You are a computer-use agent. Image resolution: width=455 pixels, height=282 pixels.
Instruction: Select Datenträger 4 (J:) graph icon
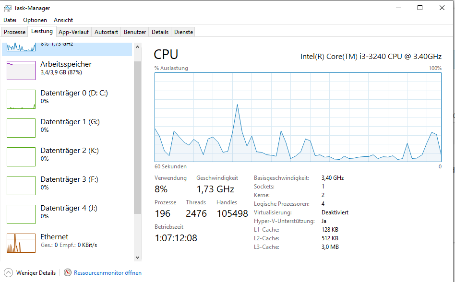(x=21, y=214)
